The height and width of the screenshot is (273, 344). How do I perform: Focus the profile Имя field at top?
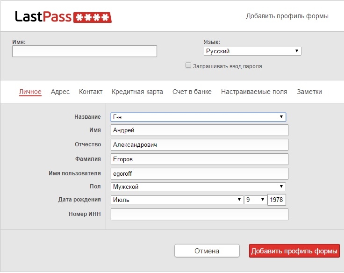(x=85, y=51)
